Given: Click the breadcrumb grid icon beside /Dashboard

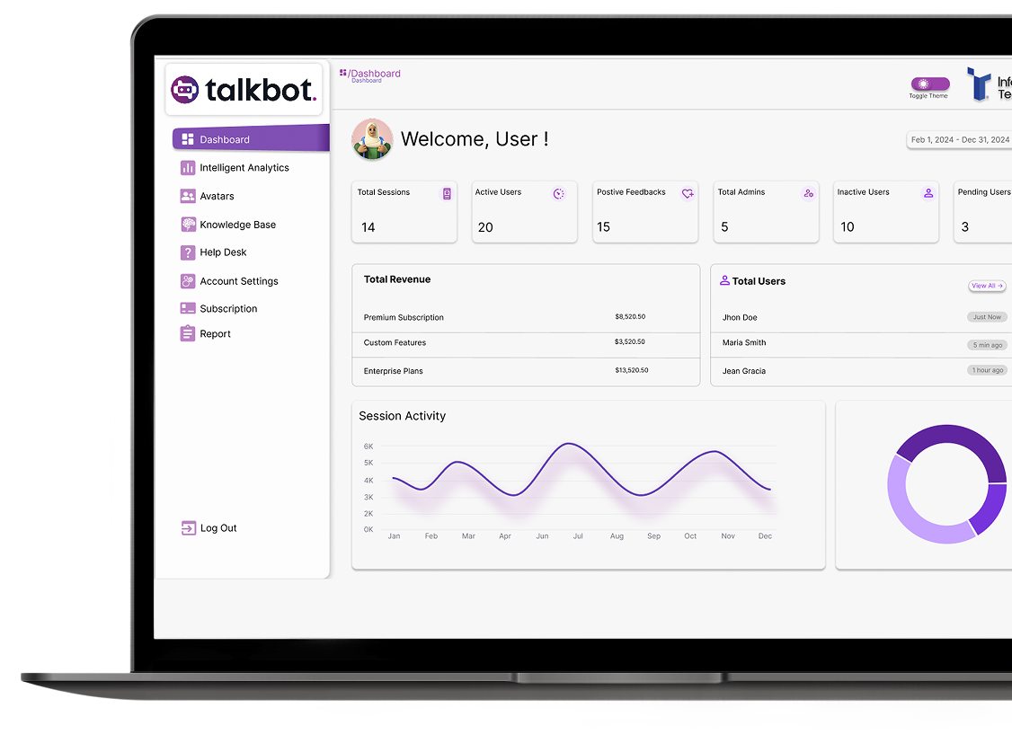Looking at the screenshot, I should click(x=342, y=73).
